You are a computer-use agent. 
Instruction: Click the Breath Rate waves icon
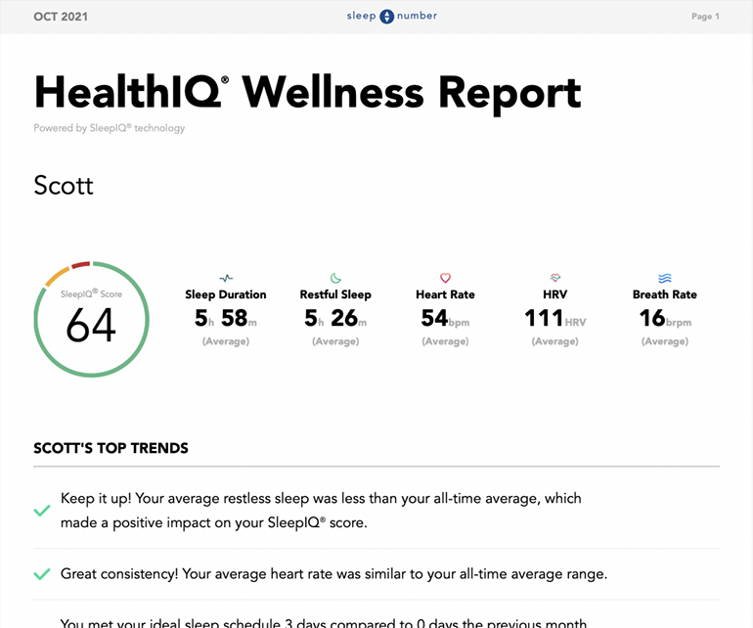[x=665, y=278]
